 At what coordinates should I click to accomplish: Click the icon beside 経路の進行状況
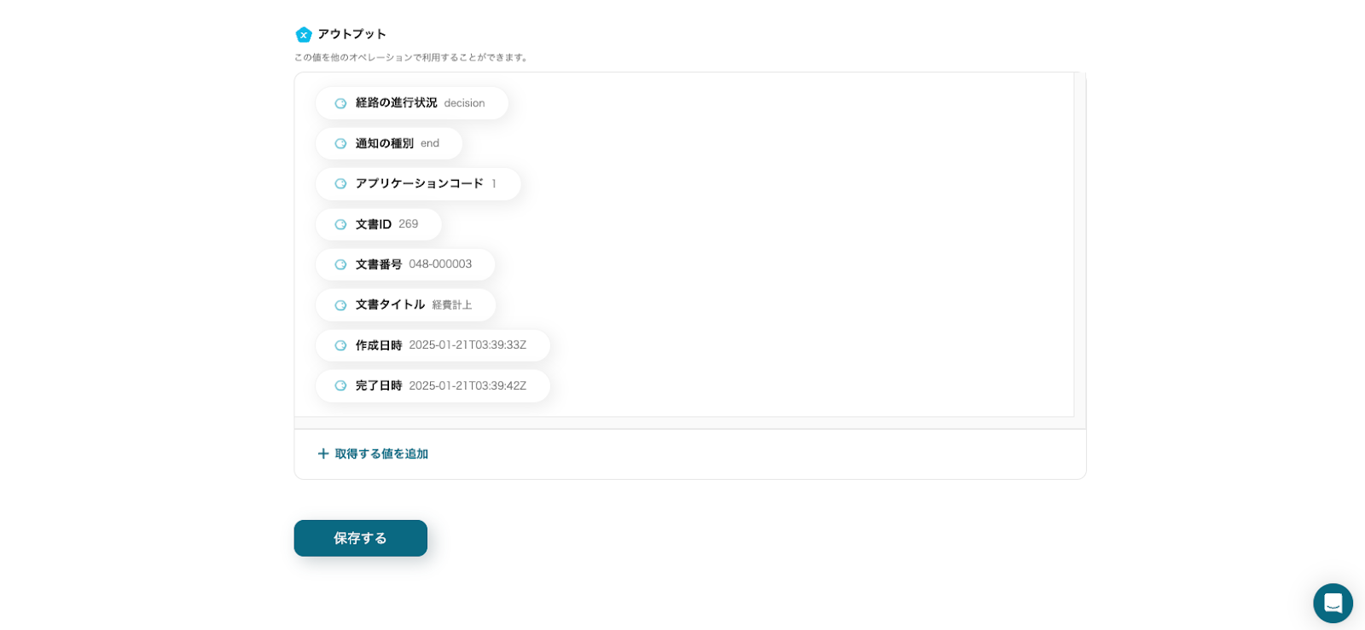coord(340,103)
